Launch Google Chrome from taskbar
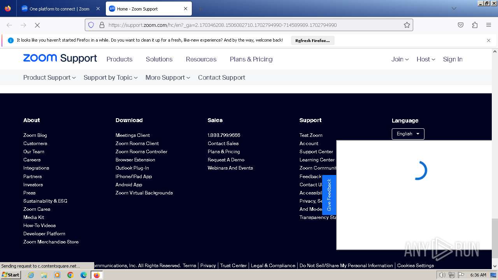498x280 pixels. 70,275
